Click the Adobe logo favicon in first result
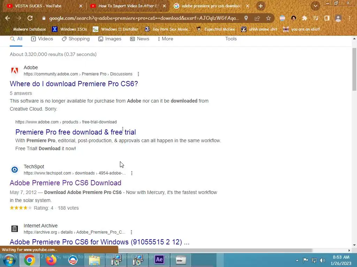This screenshot has height=267, width=357. coord(15,71)
